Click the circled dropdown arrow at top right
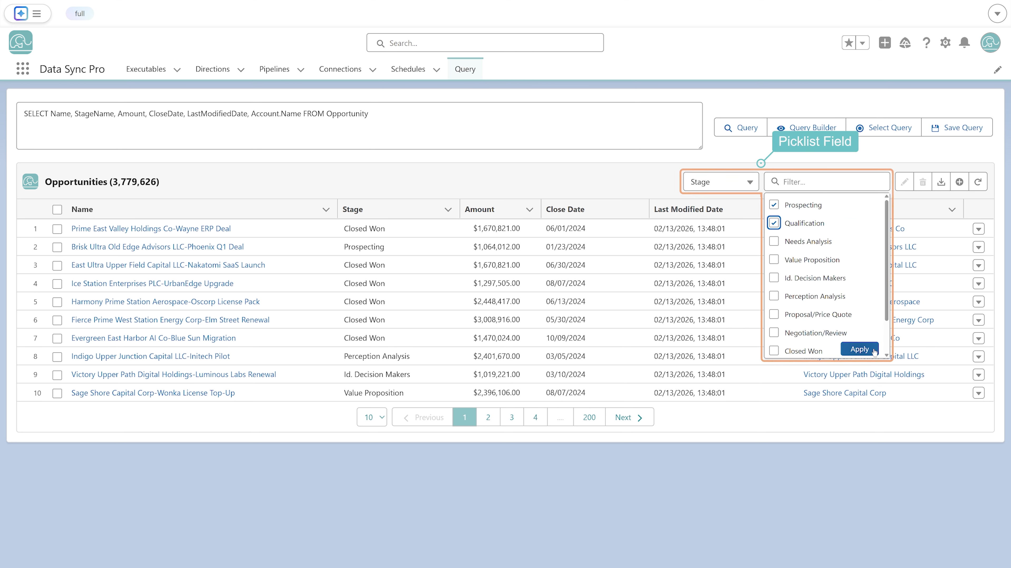This screenshot has height=568, width=1011. point(997,14)
